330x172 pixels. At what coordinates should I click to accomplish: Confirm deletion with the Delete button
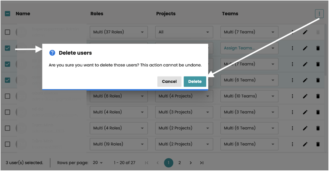click(195, 82)
